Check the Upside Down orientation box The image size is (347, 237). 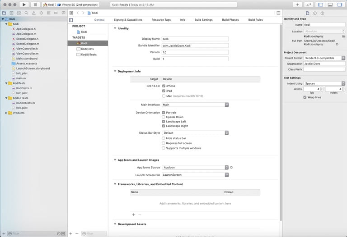tap(164, 117)
